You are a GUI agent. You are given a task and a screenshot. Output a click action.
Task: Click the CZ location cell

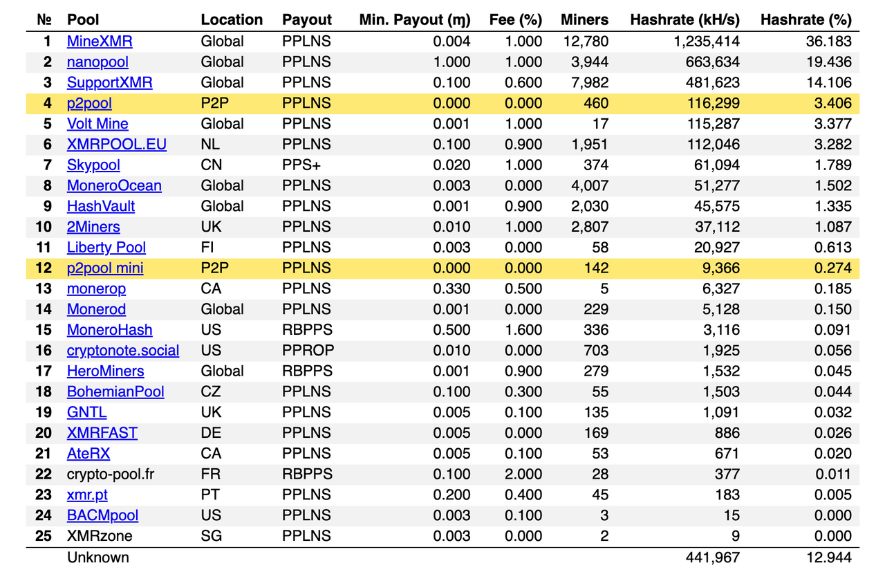point(211,392)
